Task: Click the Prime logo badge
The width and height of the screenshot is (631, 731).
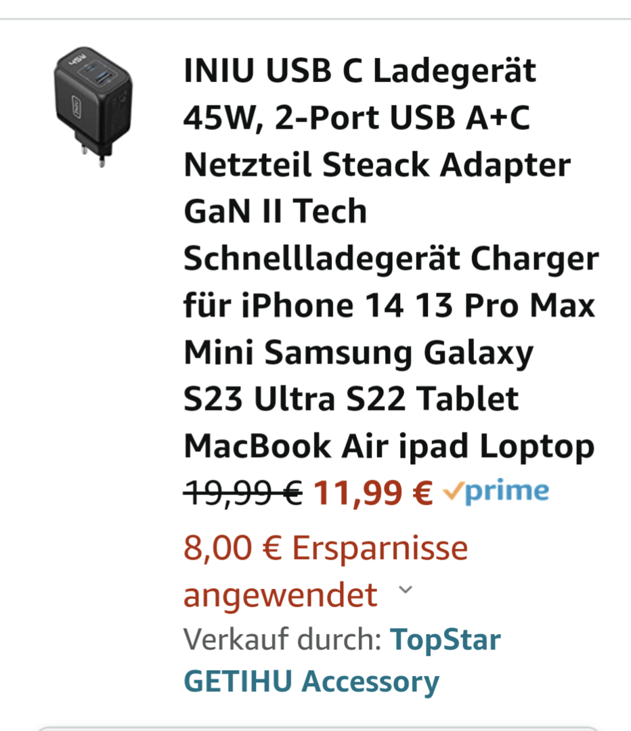Action: tap(505, 492)
